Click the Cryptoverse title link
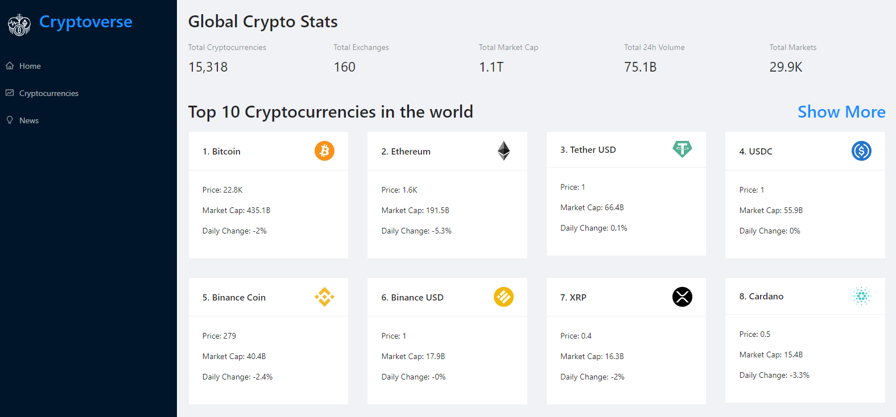896x417 pixels. [x=85, y=22]
